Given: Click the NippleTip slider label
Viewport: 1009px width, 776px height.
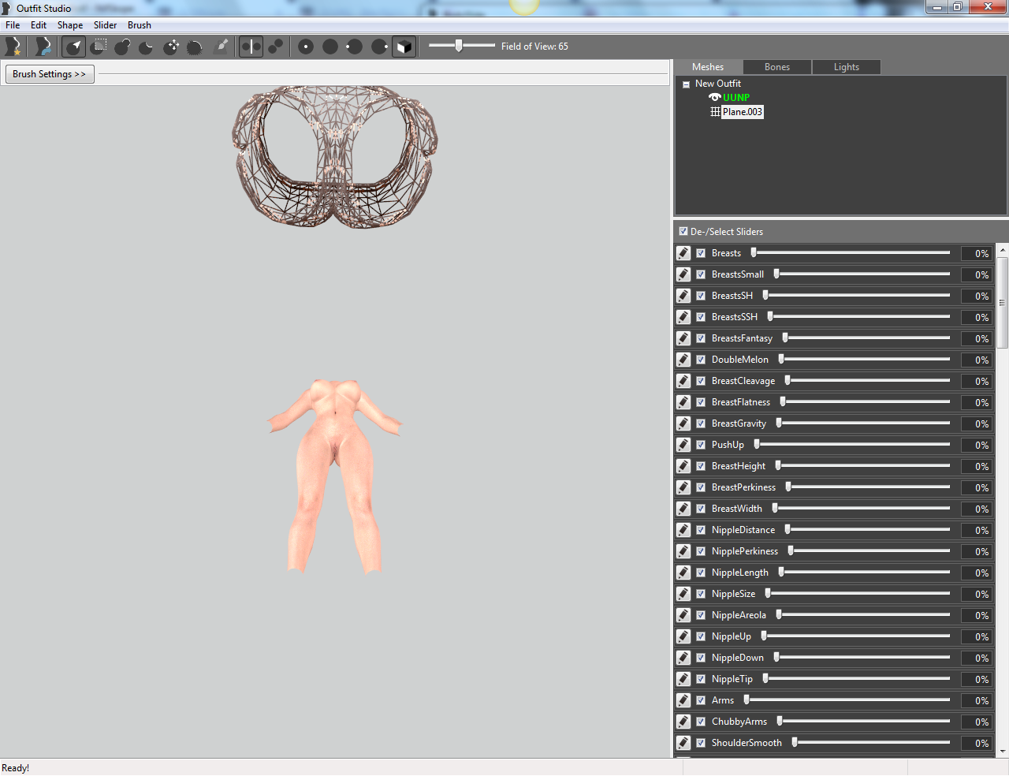Looking at the screenshot, I should point(732,679).
